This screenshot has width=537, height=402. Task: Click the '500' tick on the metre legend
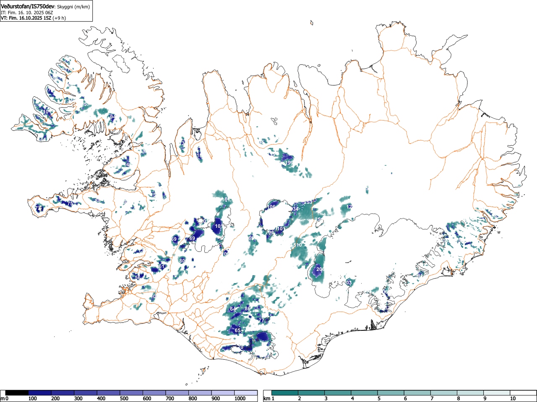[124, 399]
